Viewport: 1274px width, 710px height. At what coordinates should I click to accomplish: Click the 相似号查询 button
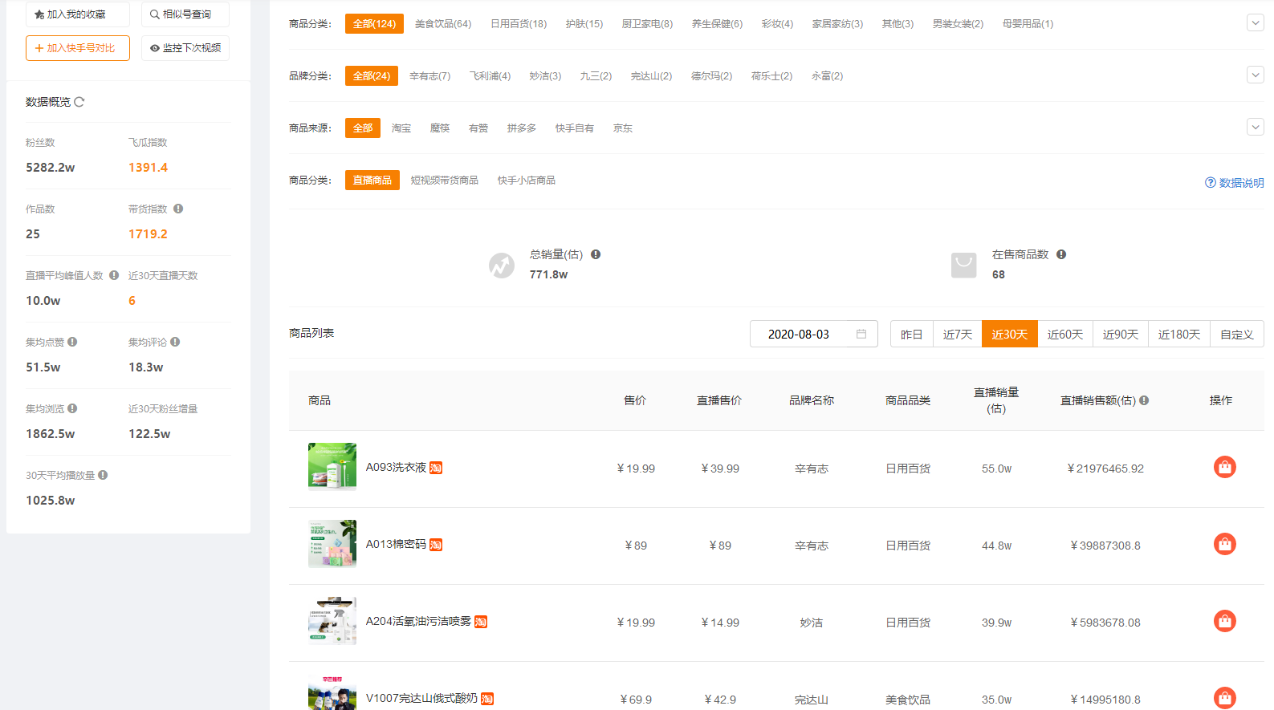click(185, 14)
